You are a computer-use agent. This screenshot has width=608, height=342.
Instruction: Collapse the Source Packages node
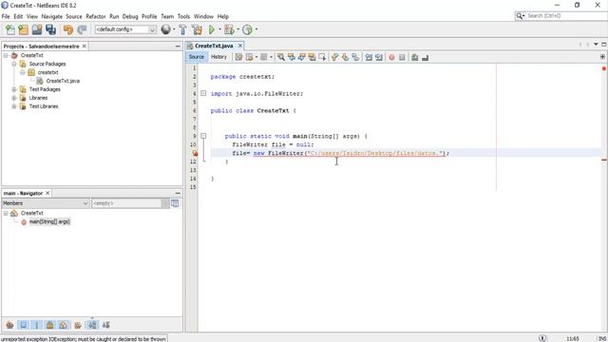point(14,64)
